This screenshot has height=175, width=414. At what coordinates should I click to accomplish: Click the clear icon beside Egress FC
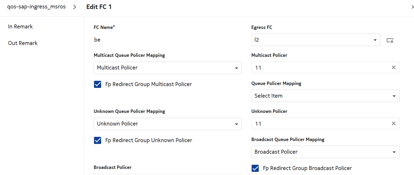[x=390, y=40]
